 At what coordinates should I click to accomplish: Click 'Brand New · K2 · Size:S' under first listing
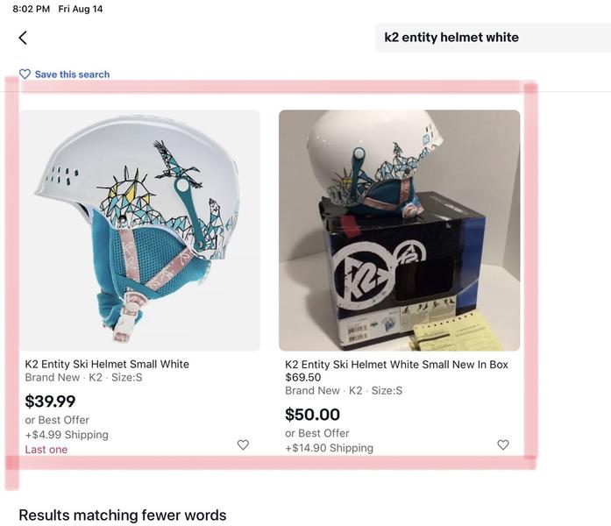click(84, 378)
